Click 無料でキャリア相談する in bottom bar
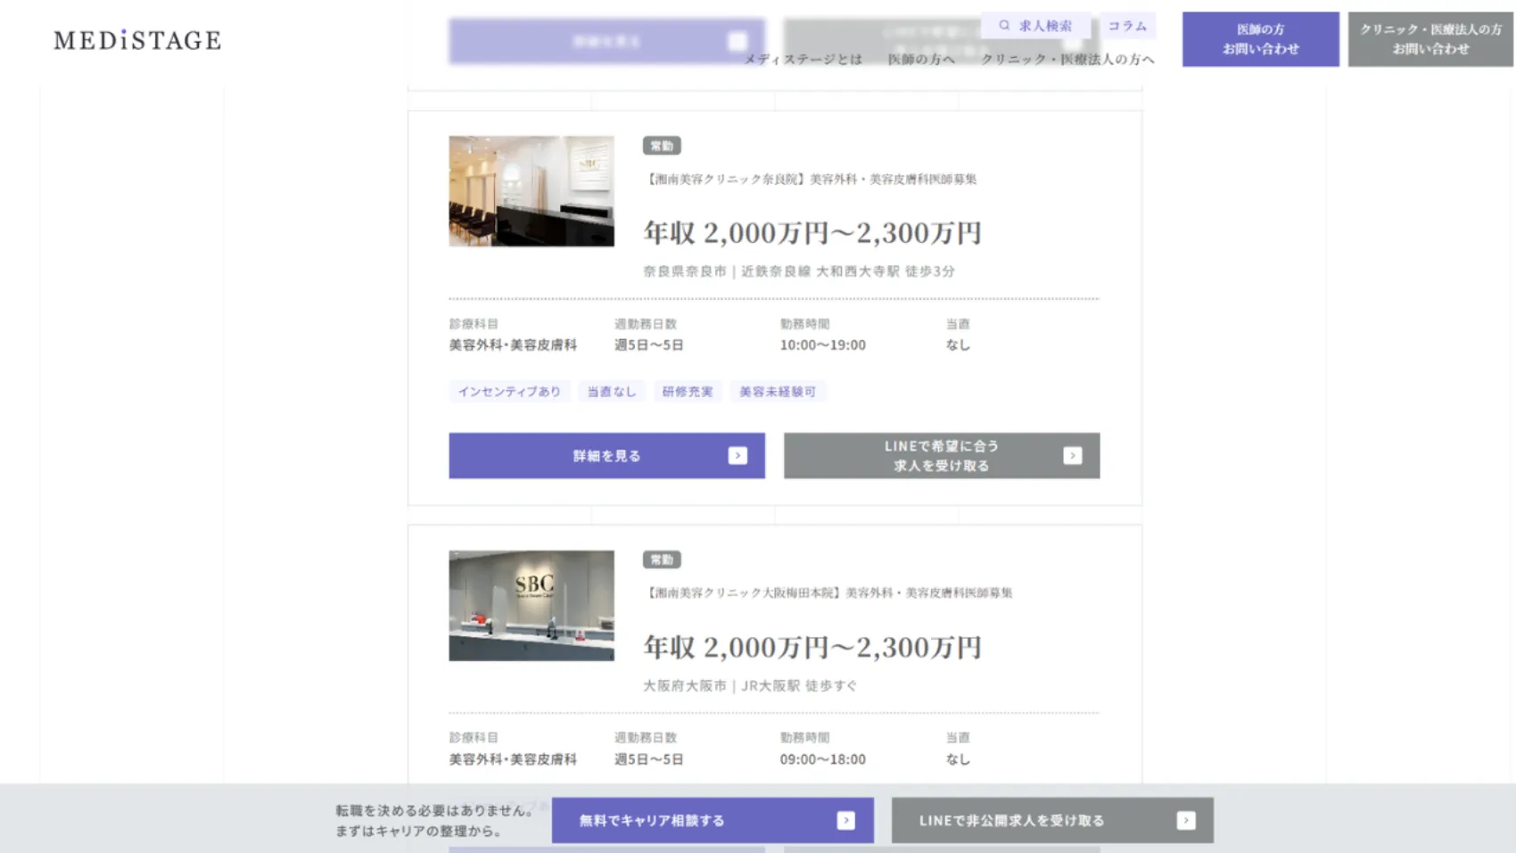Image resolution: width=1516 pixels, height=853 pixels. pyautogui.click(x=713, y=820)
